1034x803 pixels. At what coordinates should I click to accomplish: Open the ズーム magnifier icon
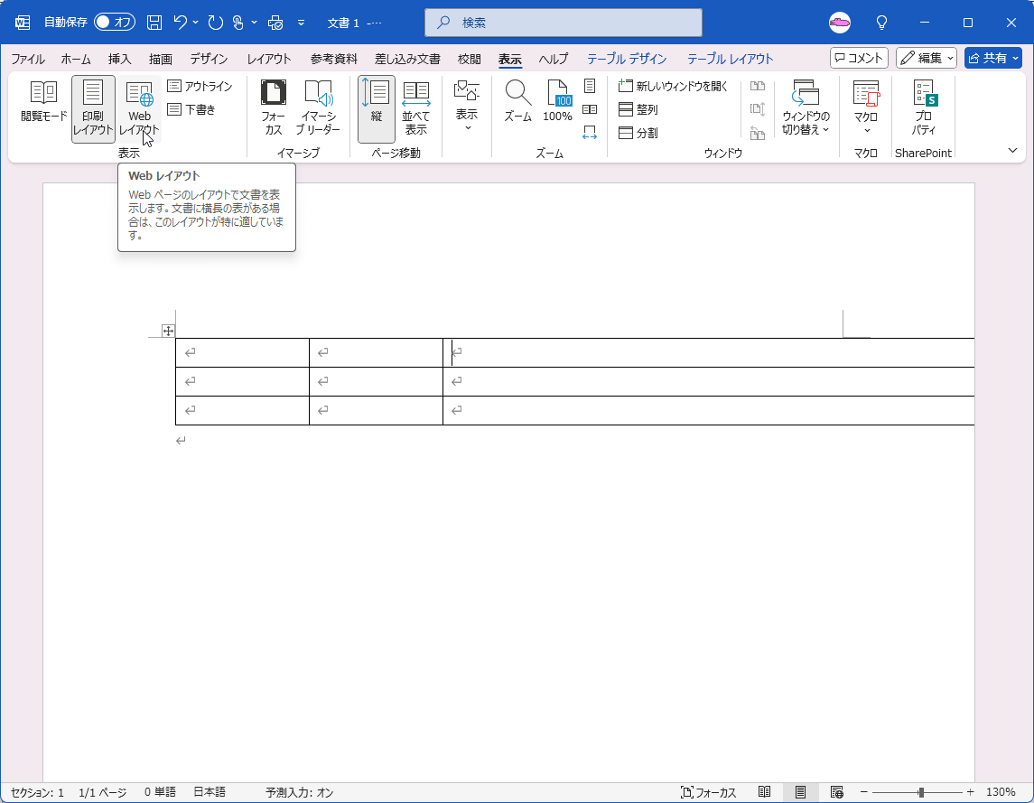517,101
